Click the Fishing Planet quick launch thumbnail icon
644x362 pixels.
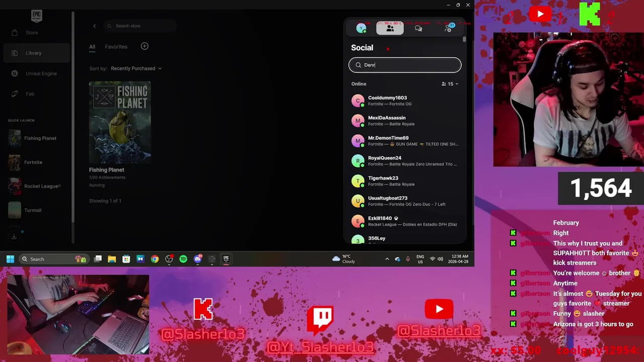(15, 138)
